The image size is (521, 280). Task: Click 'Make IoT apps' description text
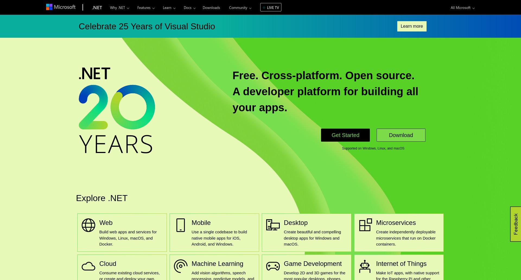408,275
